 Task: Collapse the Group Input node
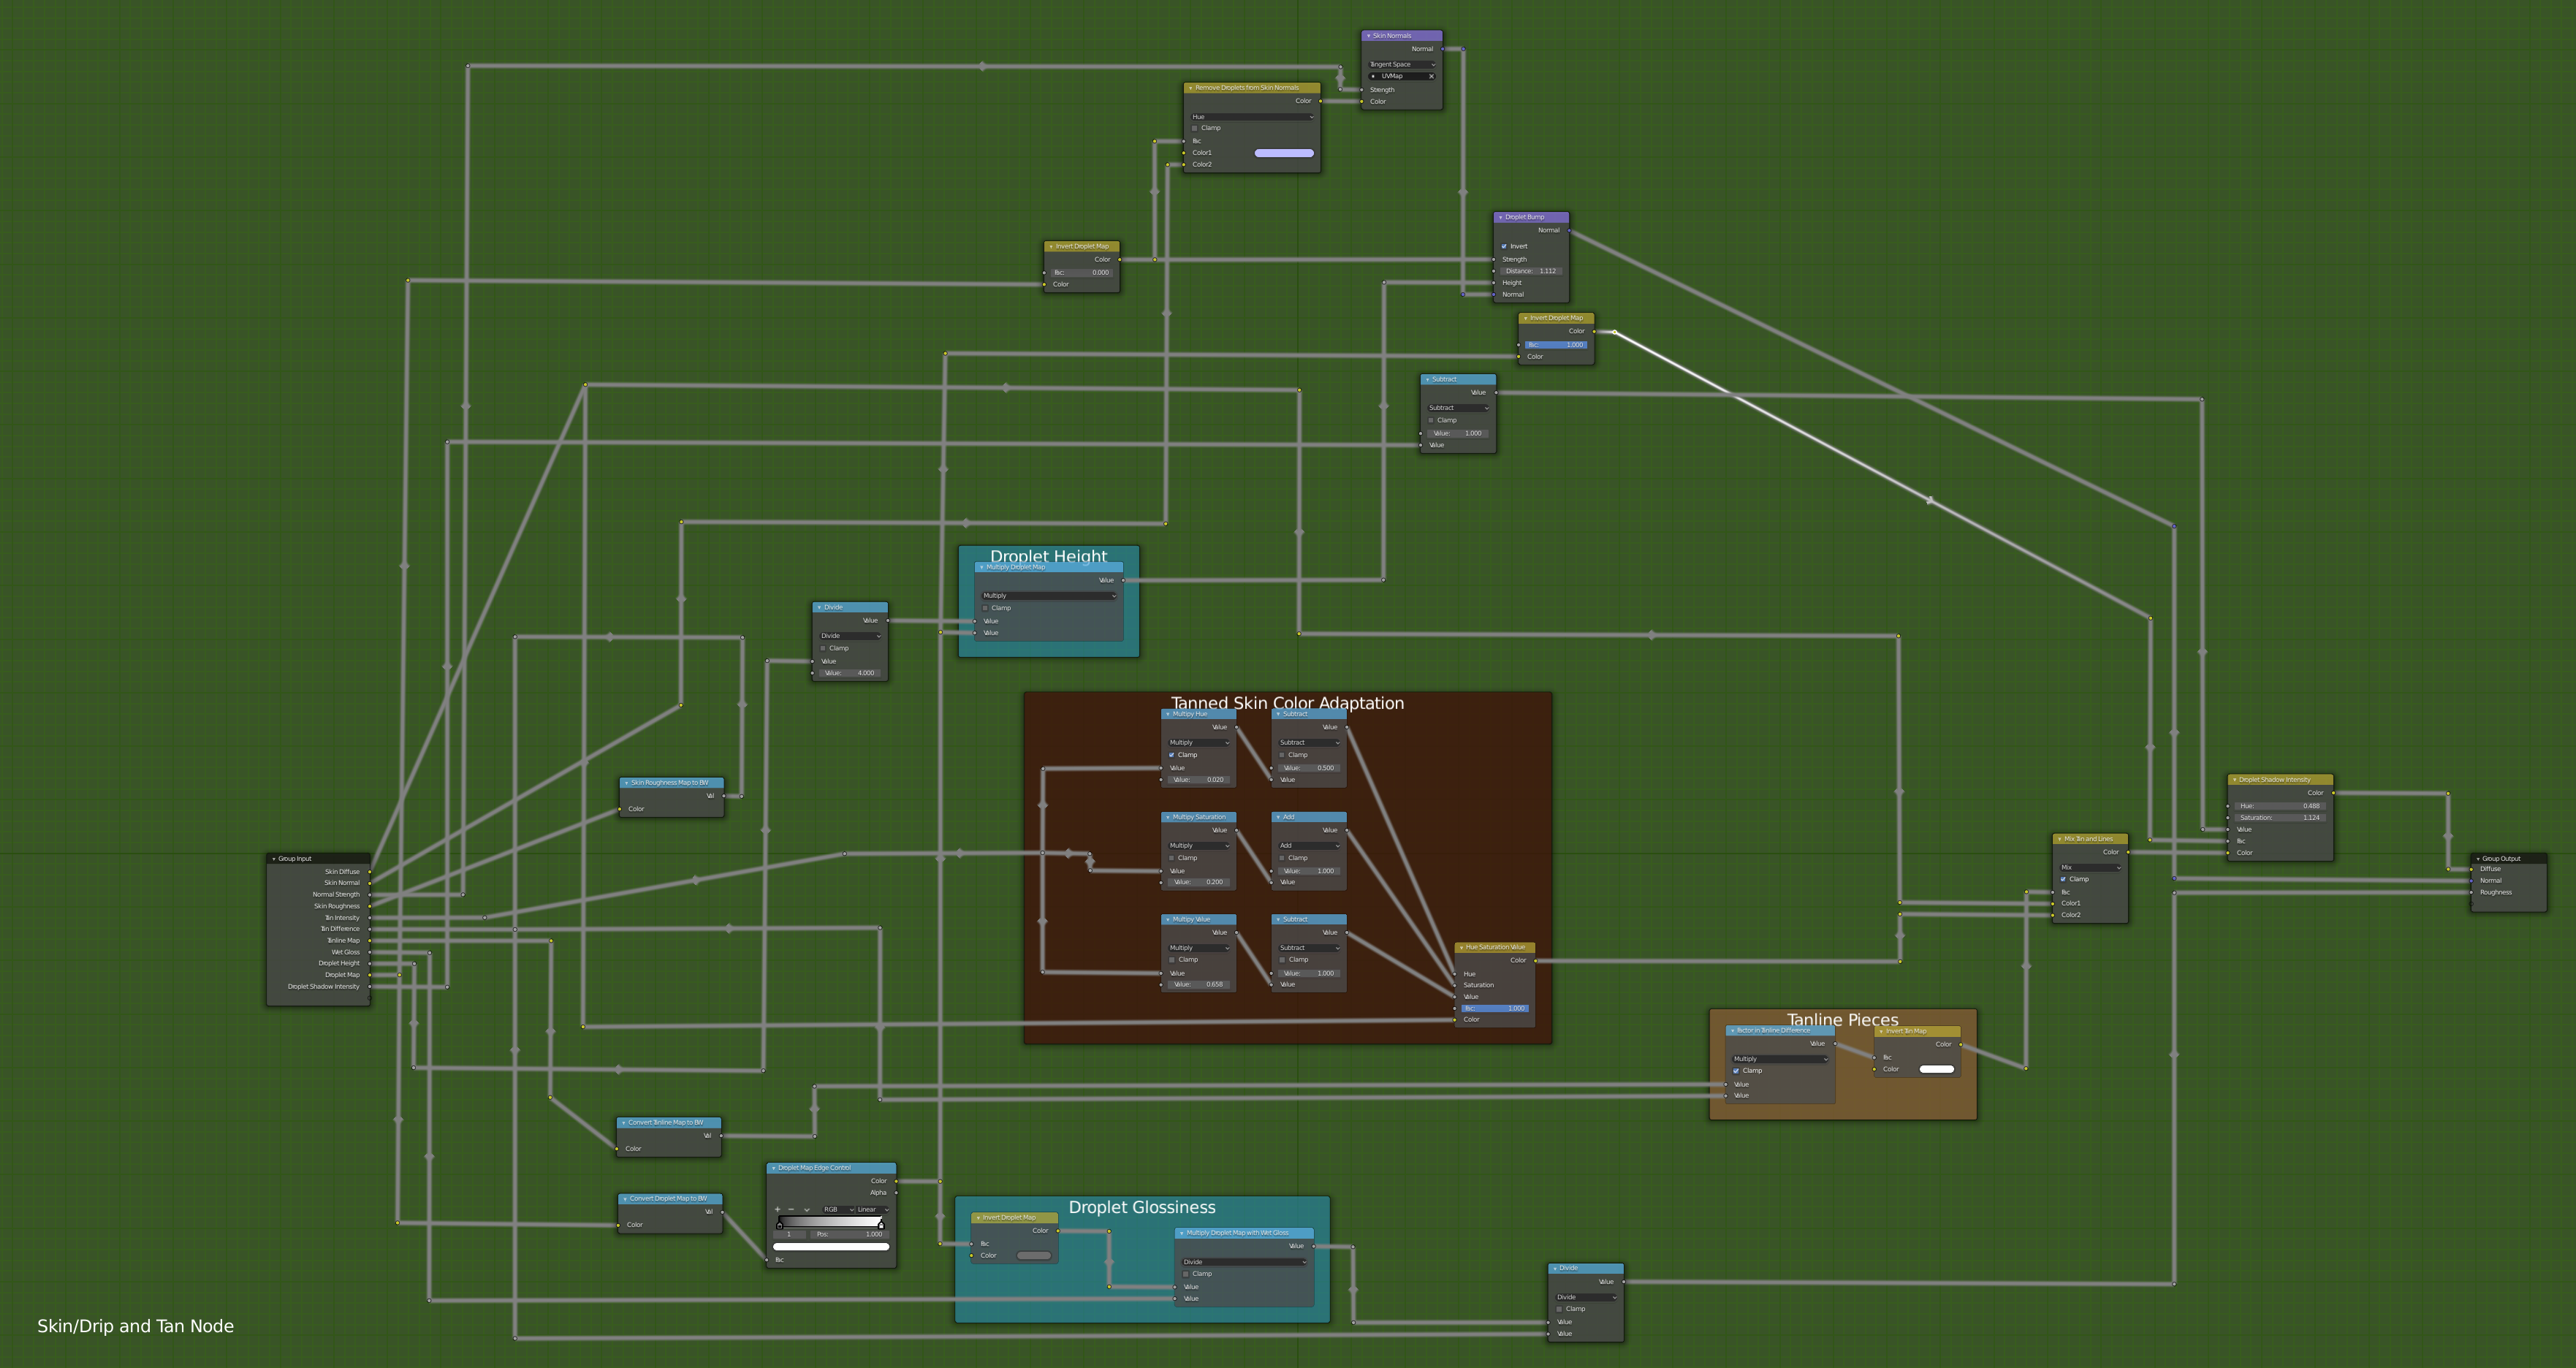(274, 859)
